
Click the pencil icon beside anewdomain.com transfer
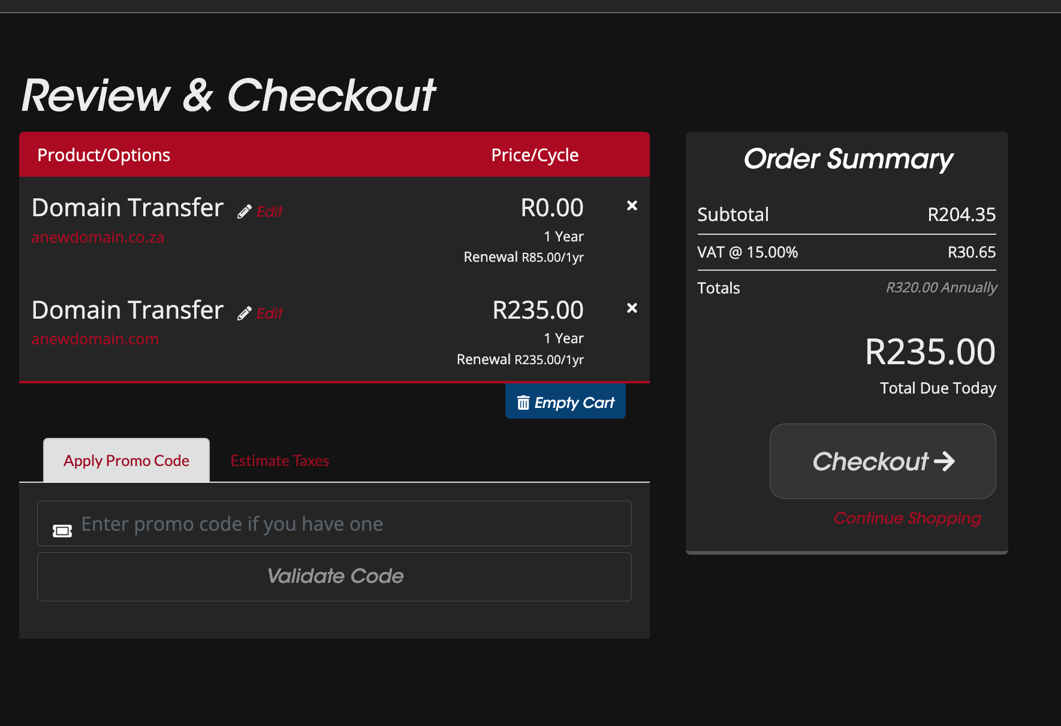coord(244,313)
